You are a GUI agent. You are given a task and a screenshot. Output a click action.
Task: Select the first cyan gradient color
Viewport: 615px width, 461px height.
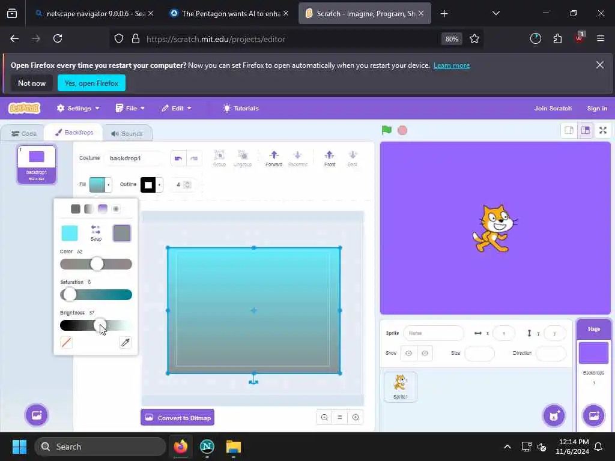pyautogui.click(x=70, y=233)
